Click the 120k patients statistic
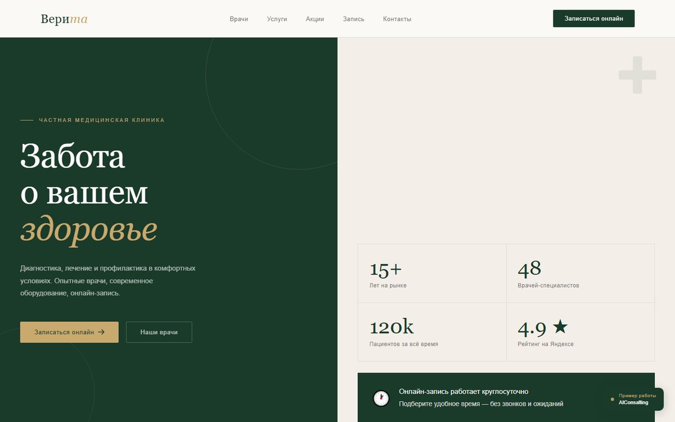The height and width of the screenshot is (422, 675). 392,327
